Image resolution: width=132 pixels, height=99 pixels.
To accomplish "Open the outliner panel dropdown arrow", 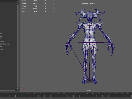I will pyautogui.click(x=17, y=1).
